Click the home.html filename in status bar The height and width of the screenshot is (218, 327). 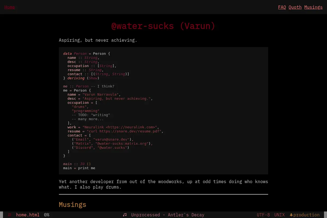coord(28,215)
